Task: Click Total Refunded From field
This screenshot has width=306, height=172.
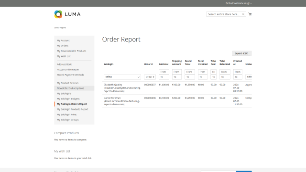Action: coord(225,72)
